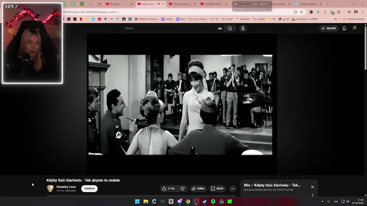Open the hry na stream bookmark folder
Screen dimensions: 367x206
198,19
